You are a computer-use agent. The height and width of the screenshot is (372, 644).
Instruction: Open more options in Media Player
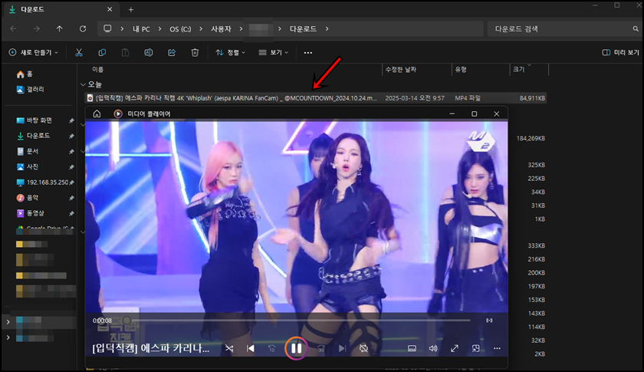tap(497, 348)
